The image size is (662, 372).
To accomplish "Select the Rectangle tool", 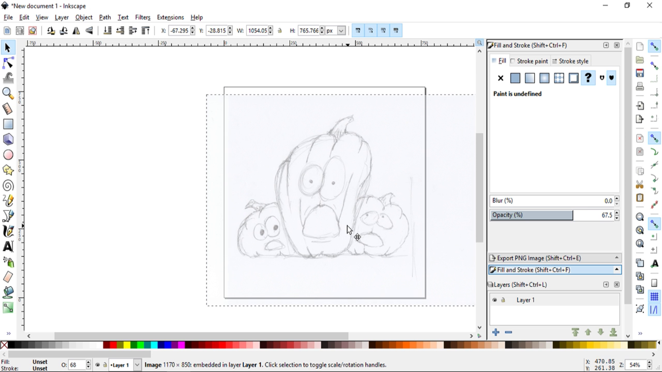I will [8, 124].
